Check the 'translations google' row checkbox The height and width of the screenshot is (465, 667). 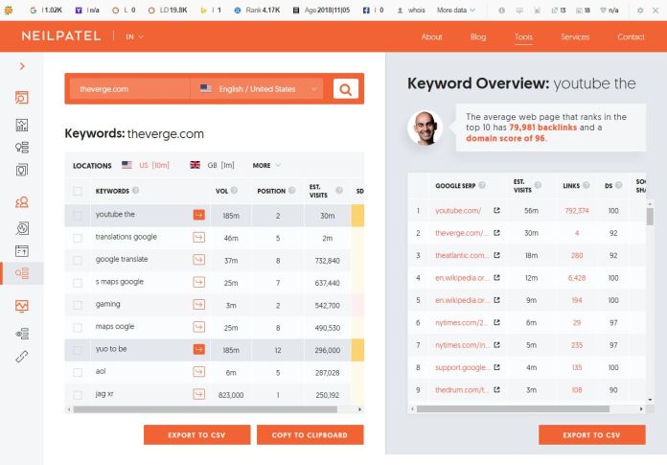click(x=78, y=238)
